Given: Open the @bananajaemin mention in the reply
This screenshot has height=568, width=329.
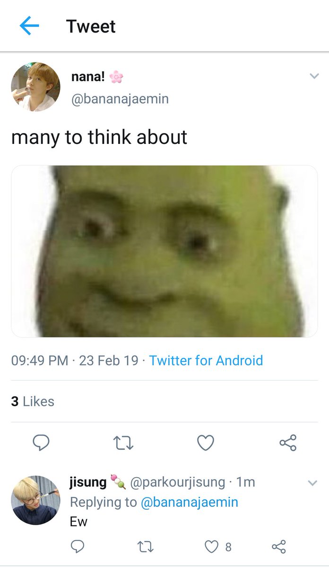Looking at the screenshot, I should pyautogui.click(x=190, y=502).
